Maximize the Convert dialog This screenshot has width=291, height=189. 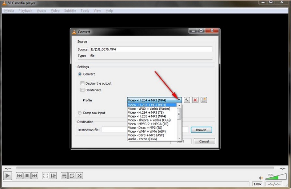[x=201, y=31]
